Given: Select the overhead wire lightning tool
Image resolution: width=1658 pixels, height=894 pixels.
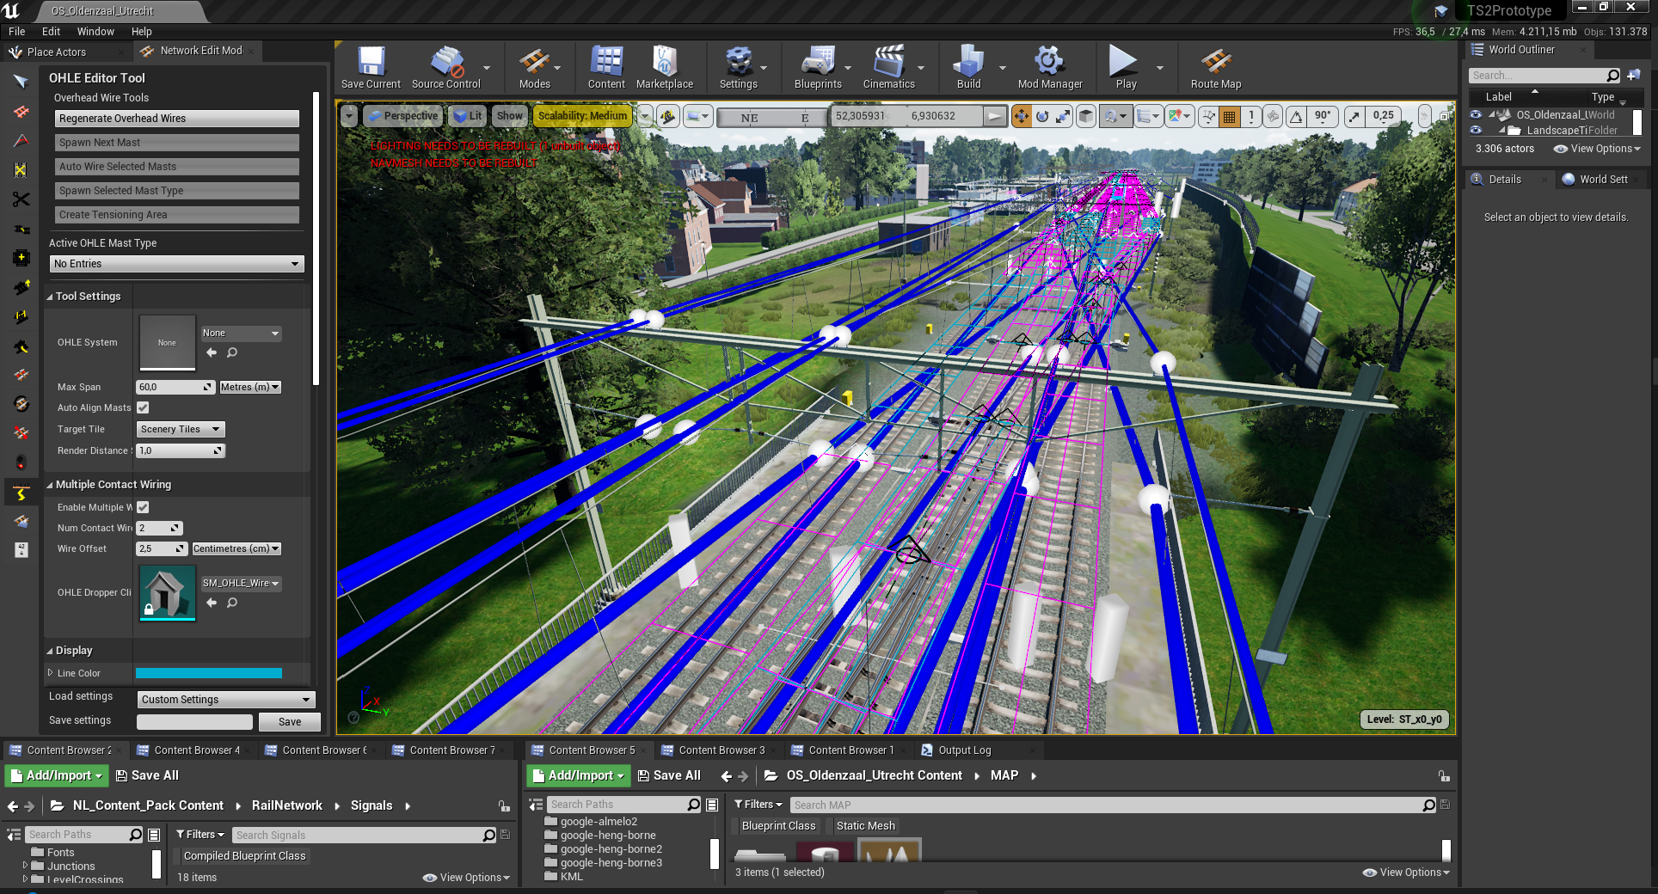Looking at the screenshot, I should 21,493.
